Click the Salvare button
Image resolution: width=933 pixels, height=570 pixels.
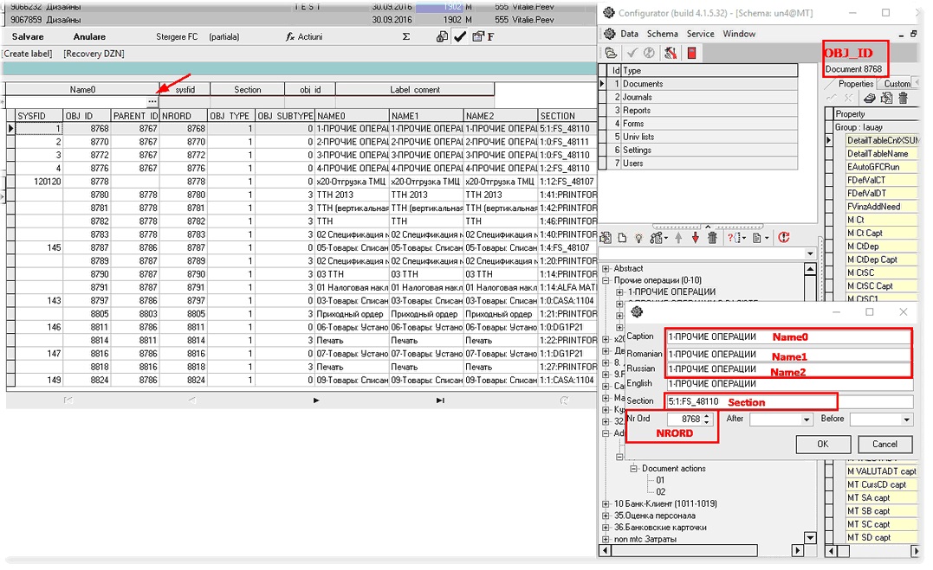coord(28,37)
